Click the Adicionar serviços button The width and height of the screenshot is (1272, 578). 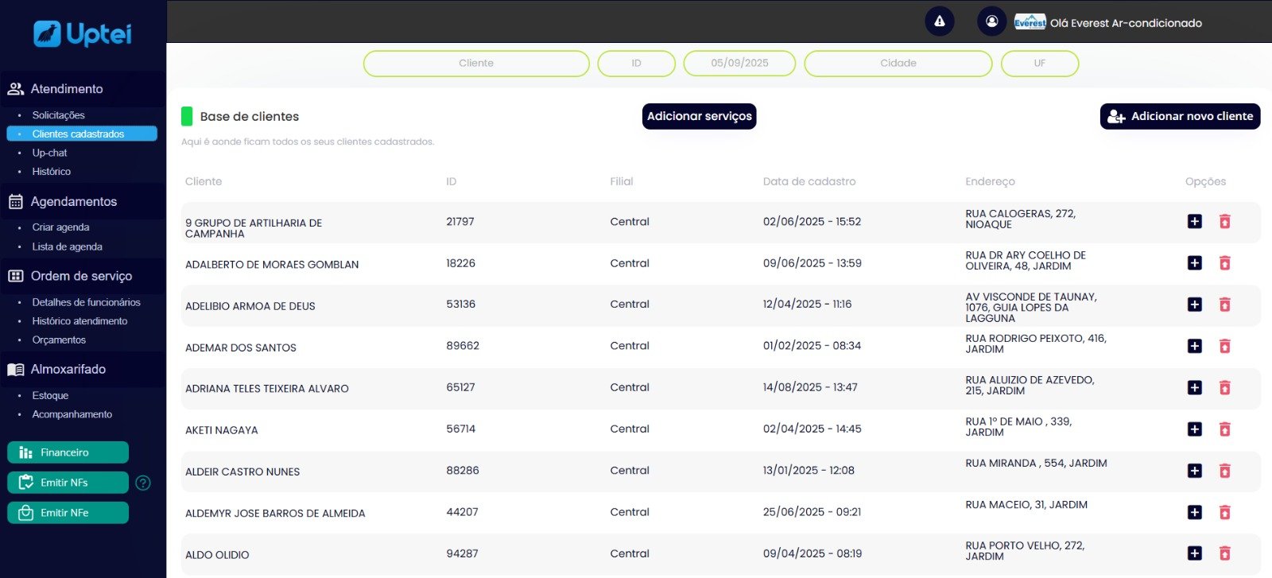pyautogui.click(x=699, y=116)
